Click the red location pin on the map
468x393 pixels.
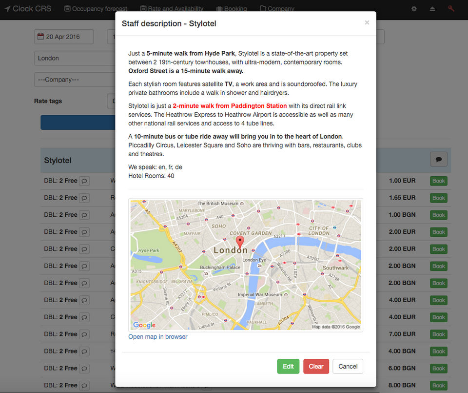click(240, 242)
